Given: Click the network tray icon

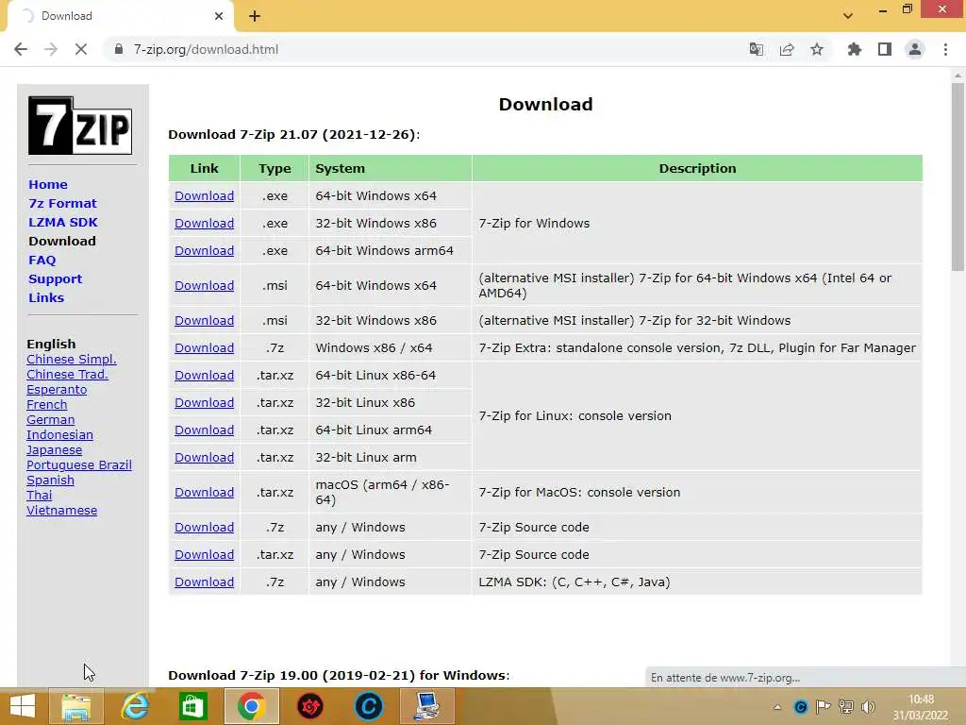Looking at the screenshot, I should (x=846, y=706).
